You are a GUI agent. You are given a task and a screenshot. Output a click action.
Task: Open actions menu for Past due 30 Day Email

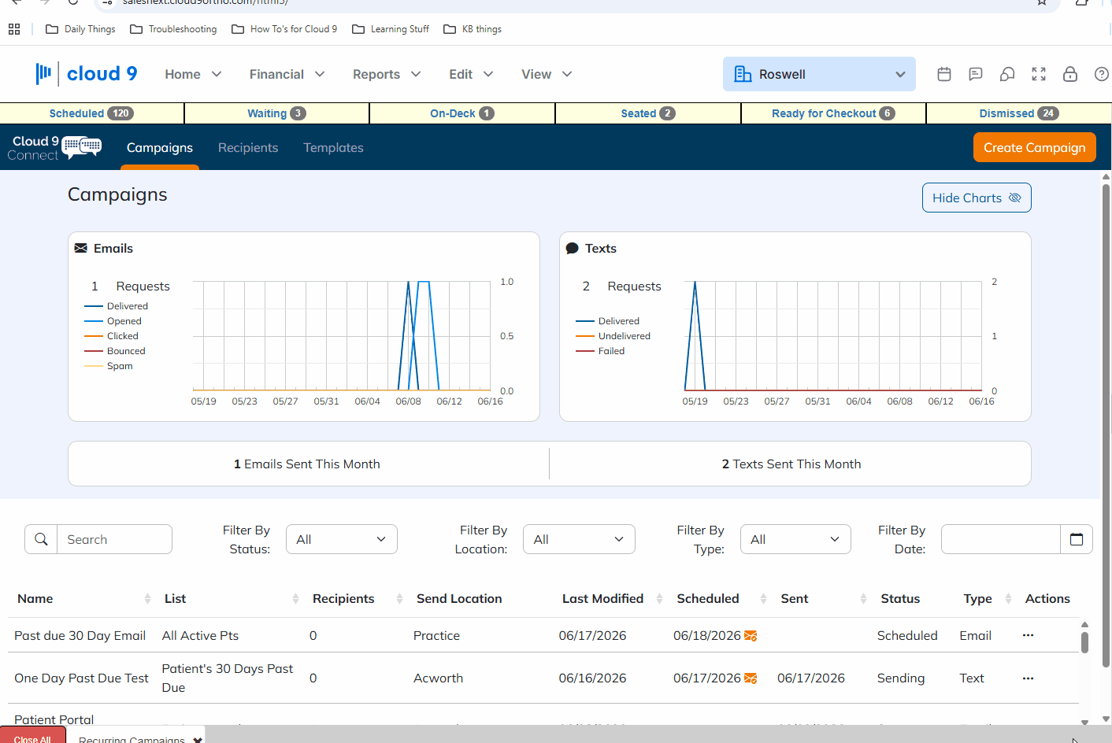[x=1028, y=635]
